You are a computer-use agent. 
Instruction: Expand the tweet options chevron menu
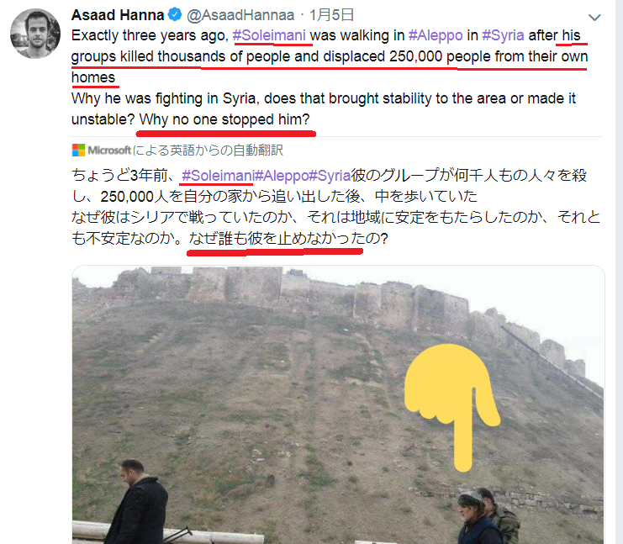coord(594,17)
